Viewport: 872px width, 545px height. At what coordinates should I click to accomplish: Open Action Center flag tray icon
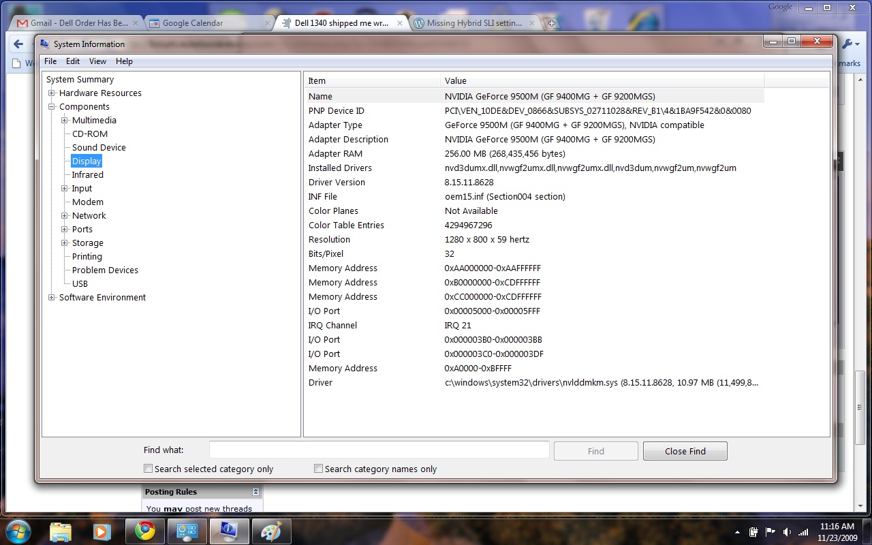pos(770,531)
